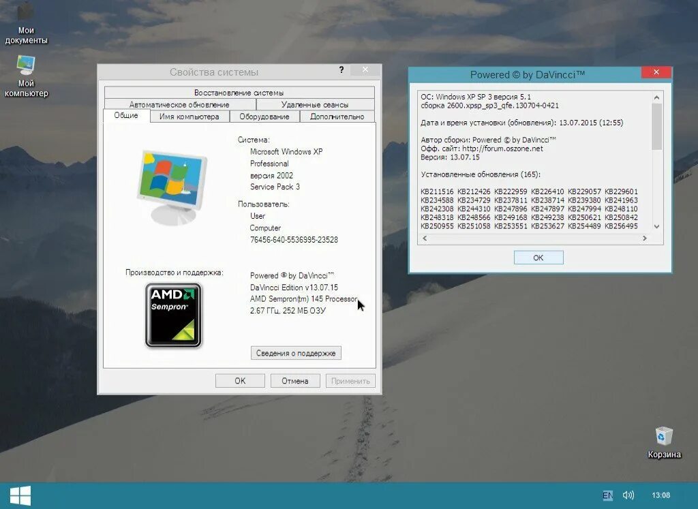Click 'Дата и время установки' line

coord(521,123)
